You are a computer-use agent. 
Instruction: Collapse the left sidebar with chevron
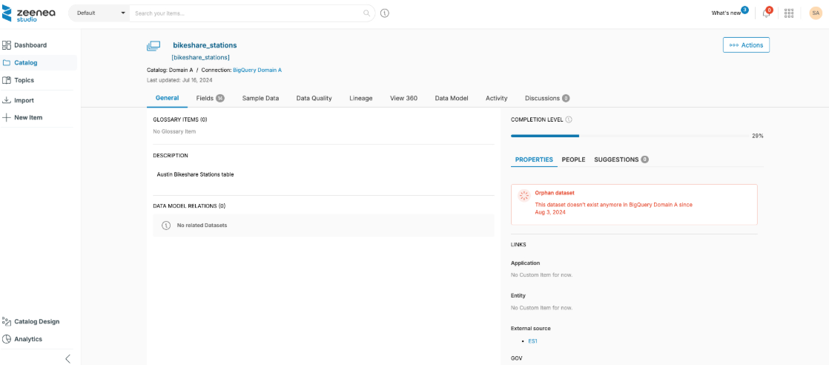coord(67,358)
